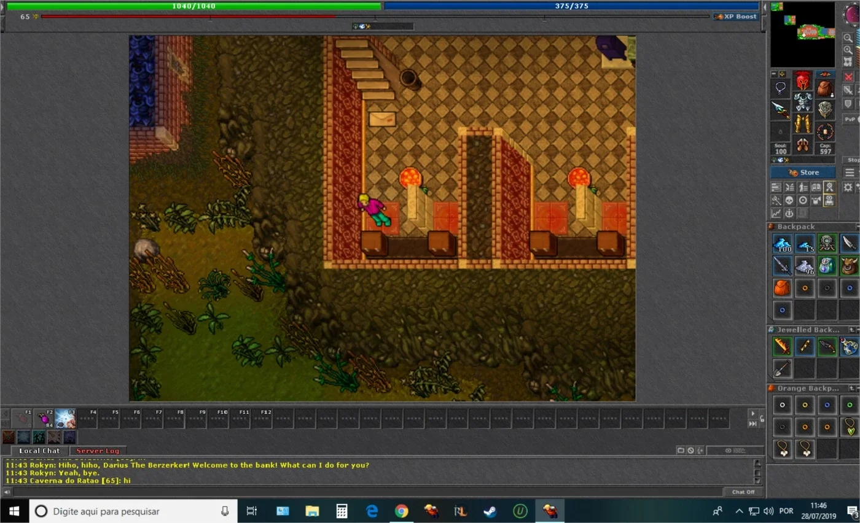860x523 pixels.
Task: Open the gear options button
Action: click(x=848, y=187)
